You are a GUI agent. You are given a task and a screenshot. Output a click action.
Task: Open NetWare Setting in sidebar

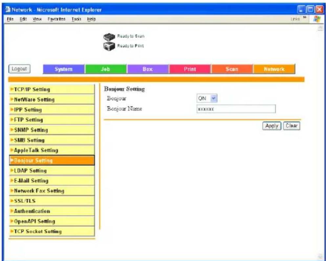click(x=52, y=99)
